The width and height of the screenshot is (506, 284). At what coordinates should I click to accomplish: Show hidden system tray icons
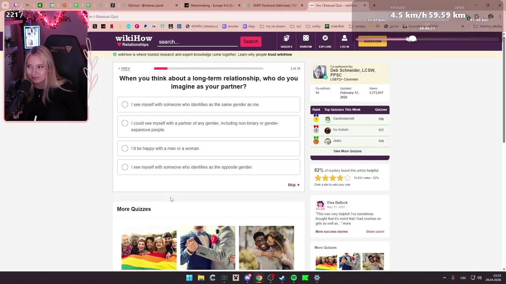444,278
